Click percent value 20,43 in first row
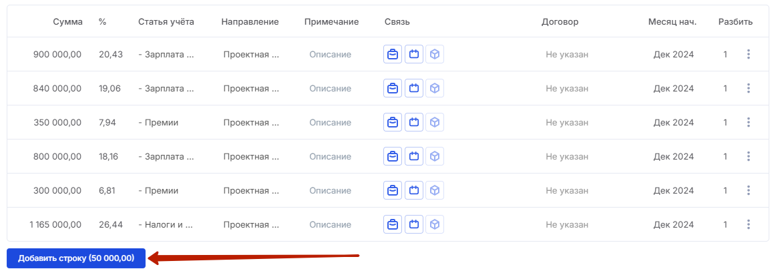This screenshot has width=778, height=273. pyautogui.click(x=111, y=55)
